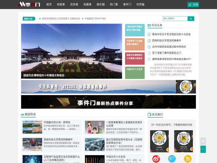
Task: Click the number 3 circle icon
Action: 149,47
